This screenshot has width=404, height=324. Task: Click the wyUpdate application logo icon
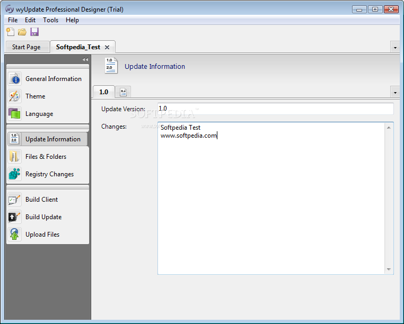coord(10,9)
